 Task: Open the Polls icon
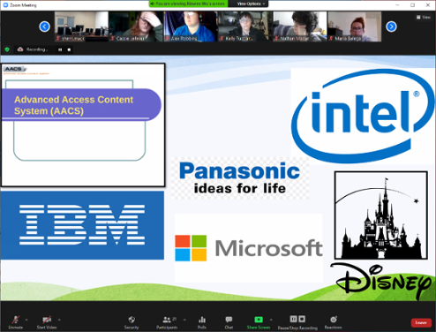[202, 322]
